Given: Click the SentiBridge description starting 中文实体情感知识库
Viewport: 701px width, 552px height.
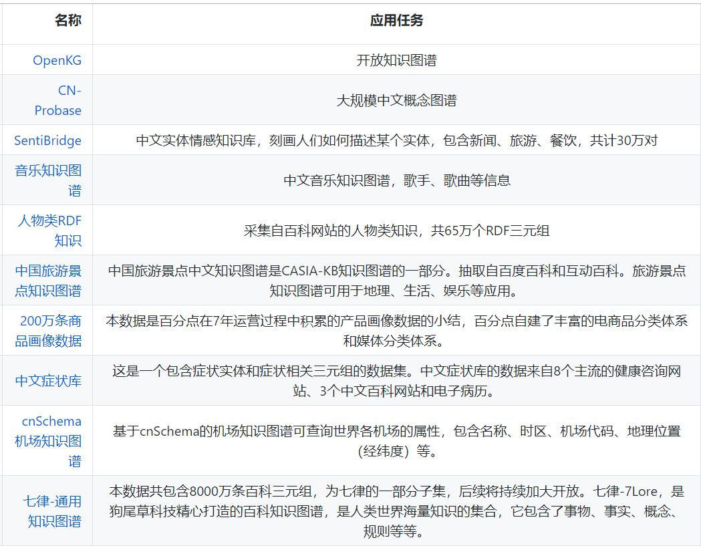Looking at the screenshot, I should coord(396,140).
